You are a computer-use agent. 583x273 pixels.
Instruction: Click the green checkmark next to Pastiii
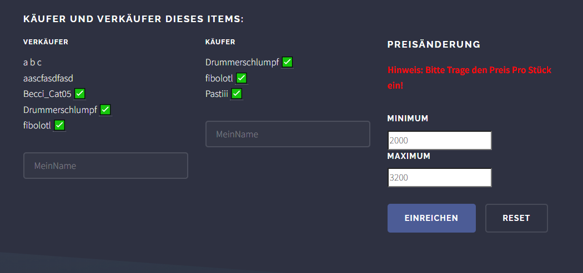(237, 94)
